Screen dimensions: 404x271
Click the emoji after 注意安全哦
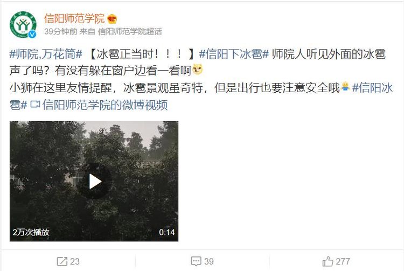click(x=345, y=87)
